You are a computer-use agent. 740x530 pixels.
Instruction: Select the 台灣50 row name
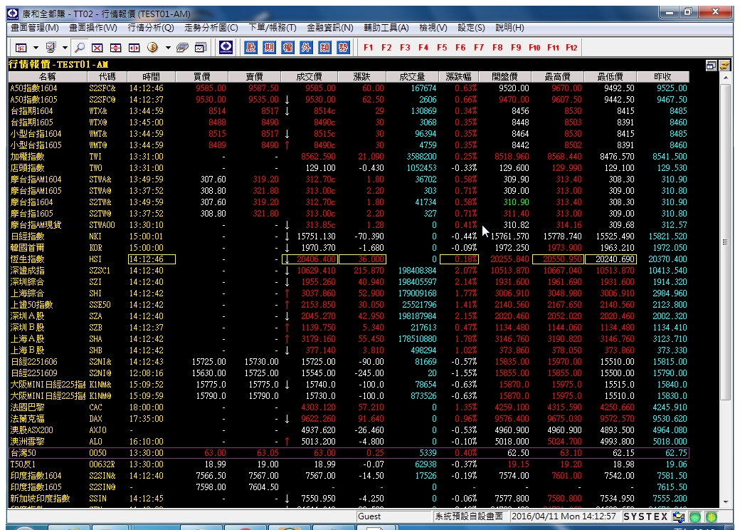[x=23, y=453]
